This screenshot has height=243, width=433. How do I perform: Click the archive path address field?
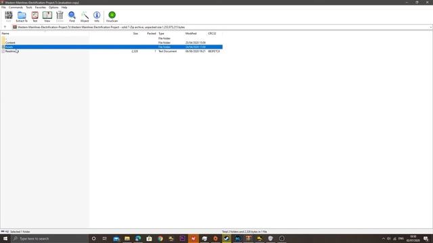[x=221, y=27]
